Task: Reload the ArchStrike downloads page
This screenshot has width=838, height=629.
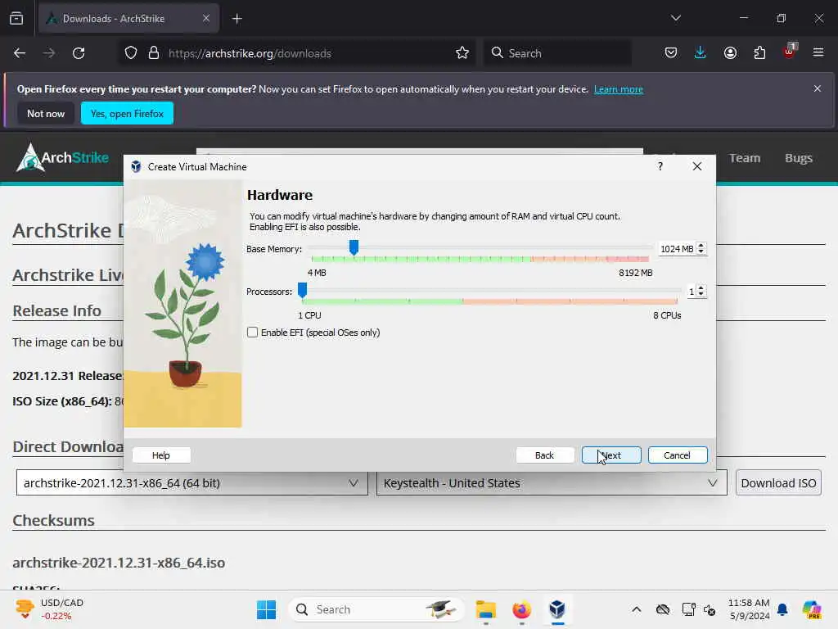Action: click(79, 53)
